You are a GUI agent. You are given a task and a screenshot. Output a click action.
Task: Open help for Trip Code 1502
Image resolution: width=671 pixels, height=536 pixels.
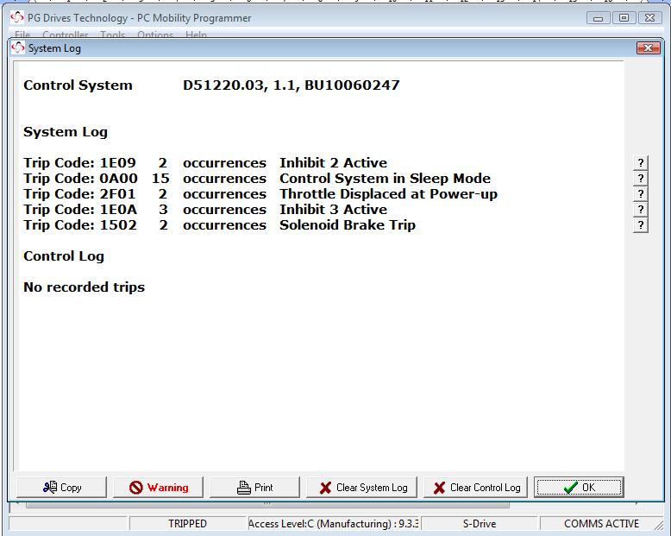tap(640, 225)
